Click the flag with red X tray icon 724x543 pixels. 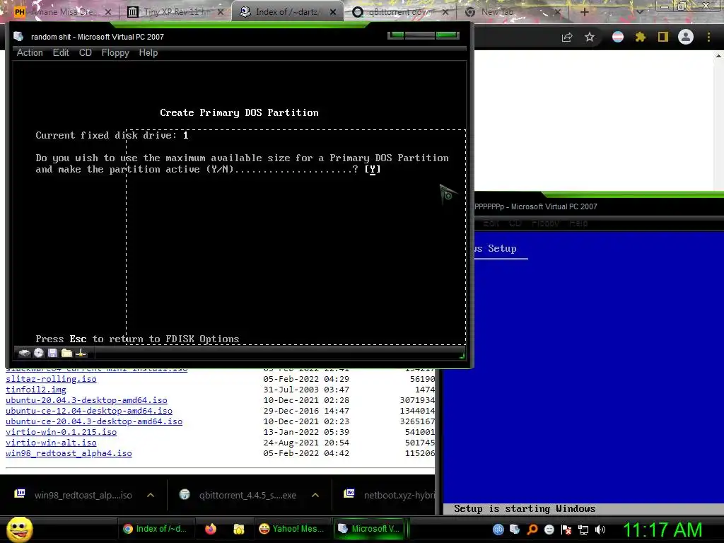[566, 530]
